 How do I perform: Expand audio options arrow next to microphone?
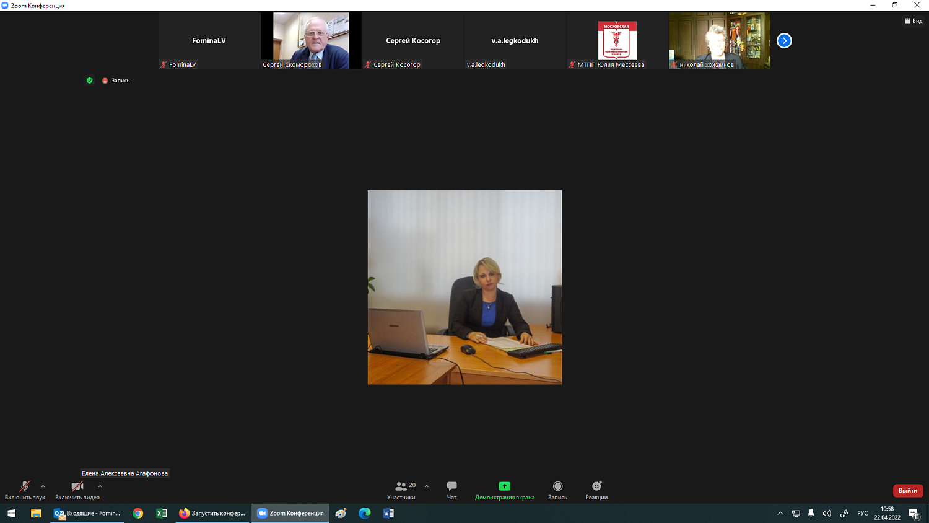(x=43, y=486)
